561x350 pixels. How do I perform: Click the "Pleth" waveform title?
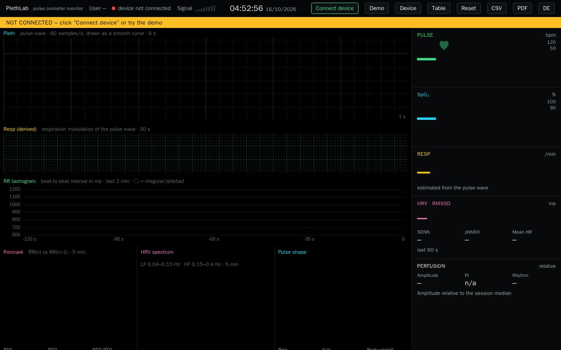9,33
